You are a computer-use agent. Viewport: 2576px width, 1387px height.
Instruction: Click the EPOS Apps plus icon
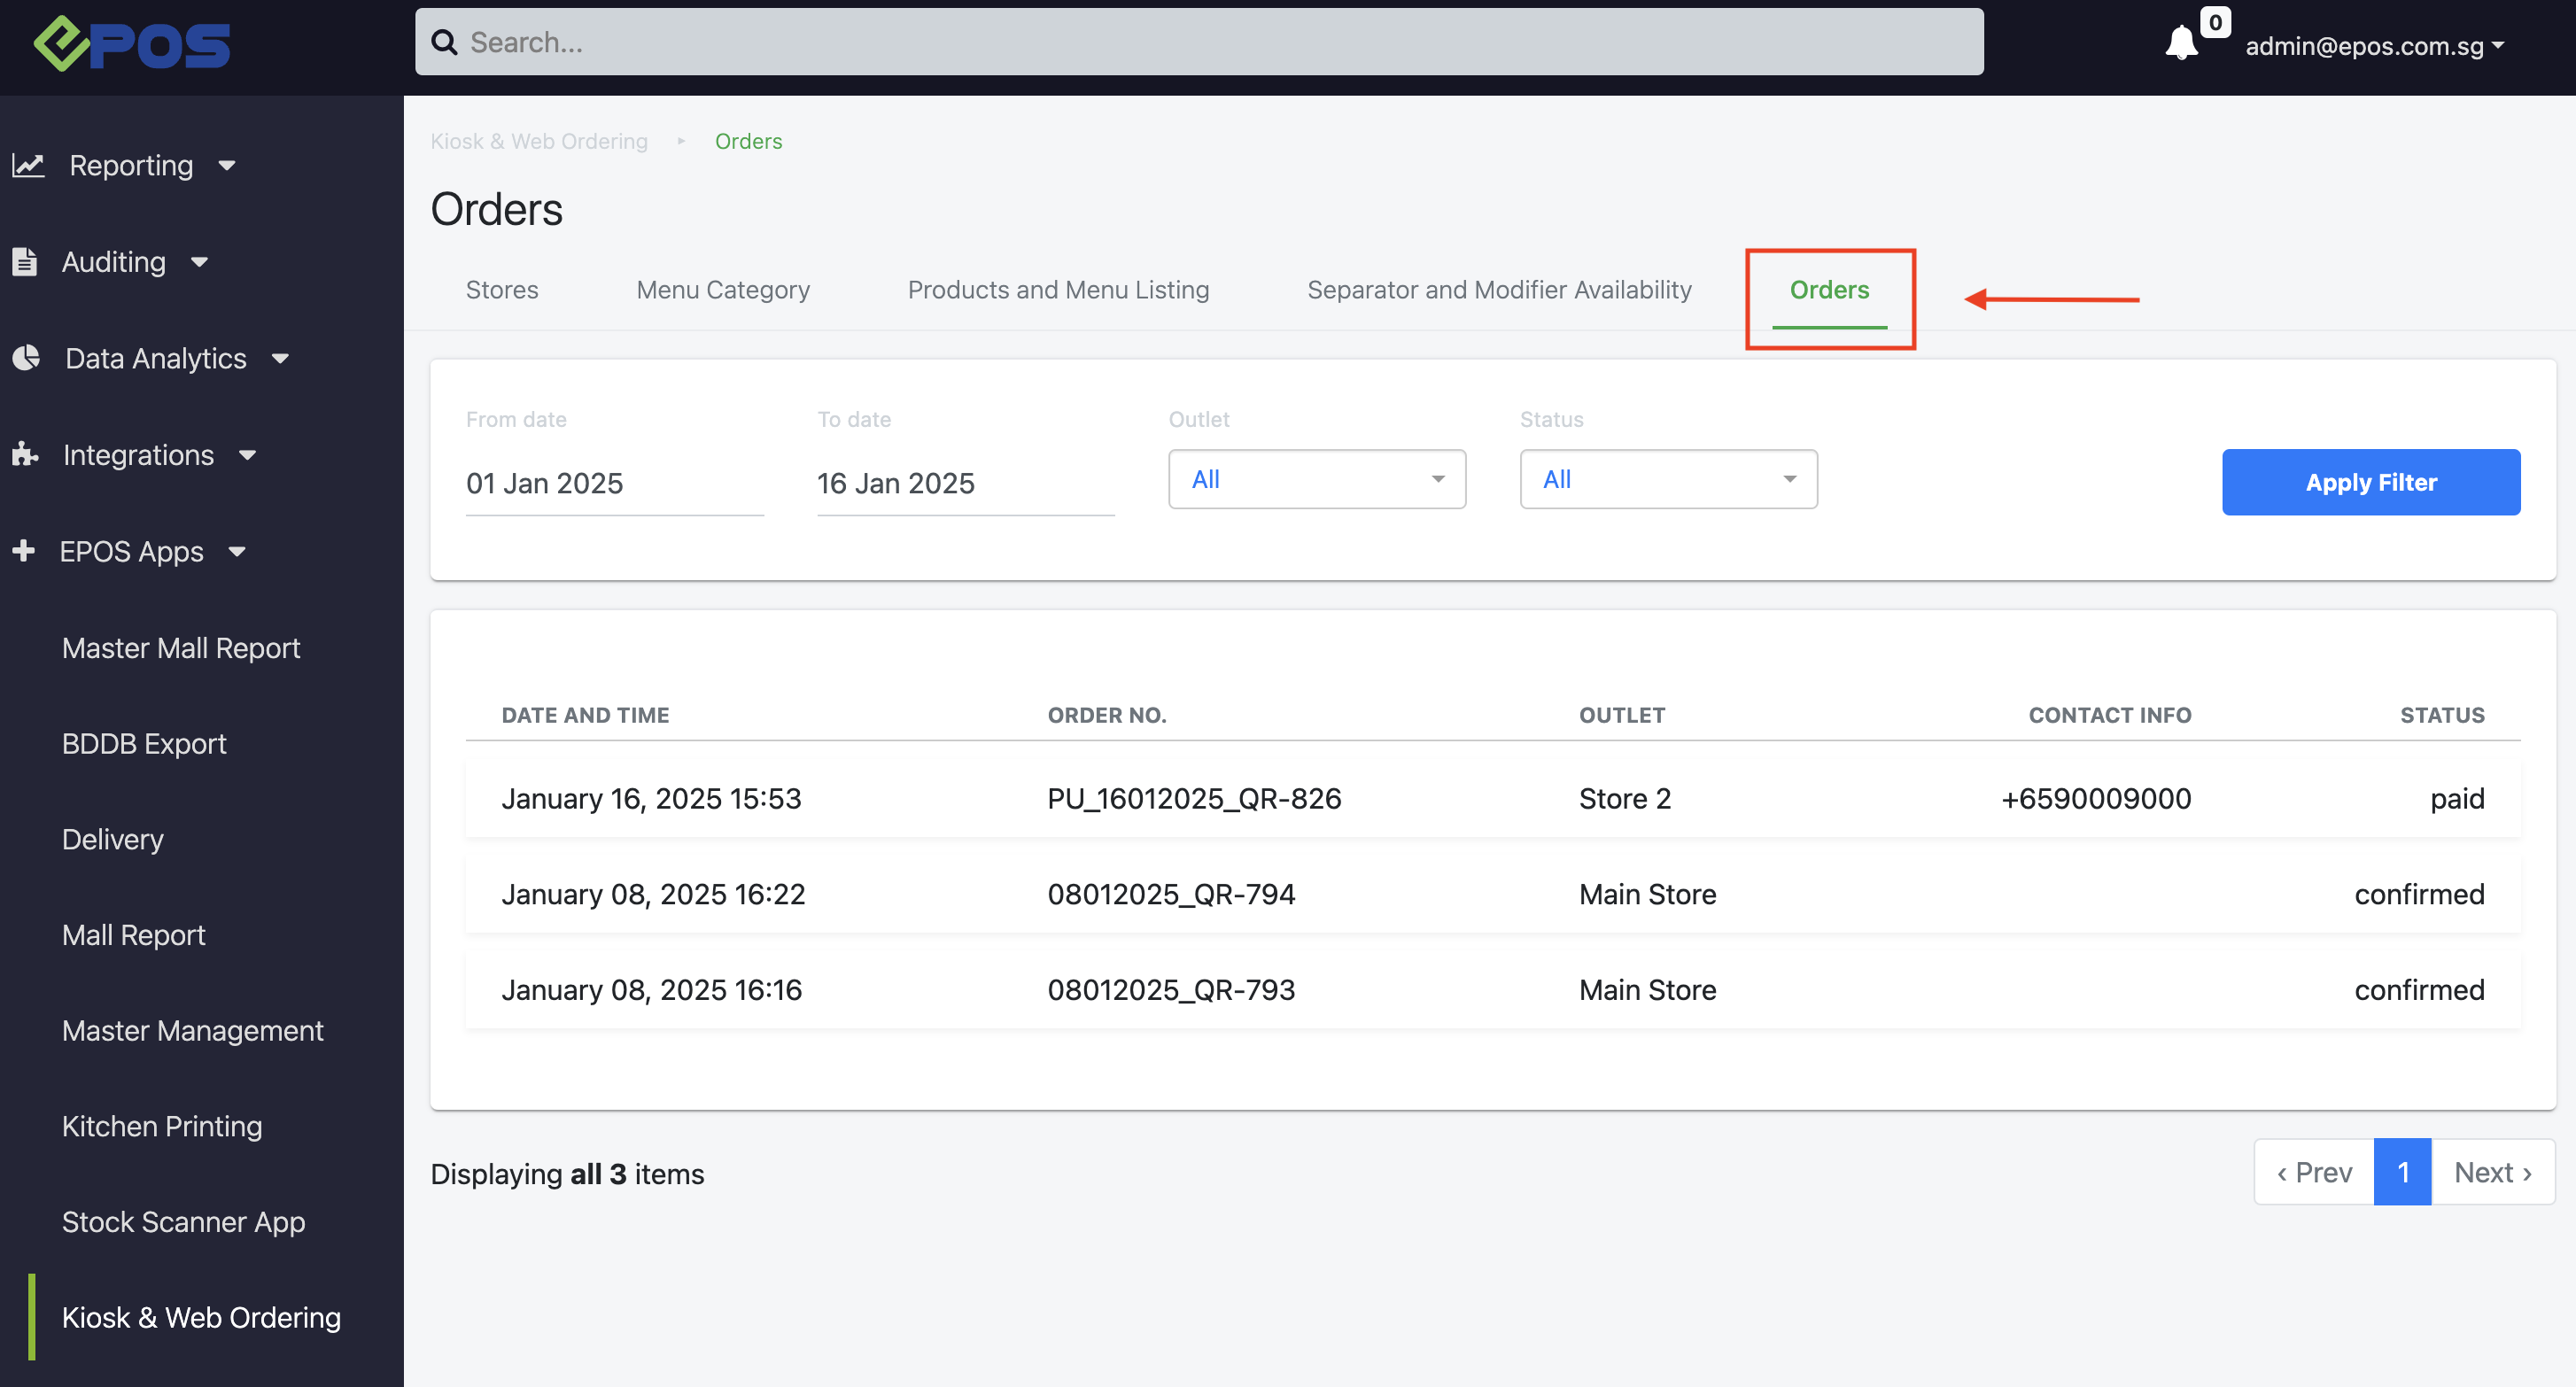pos(24,550)
